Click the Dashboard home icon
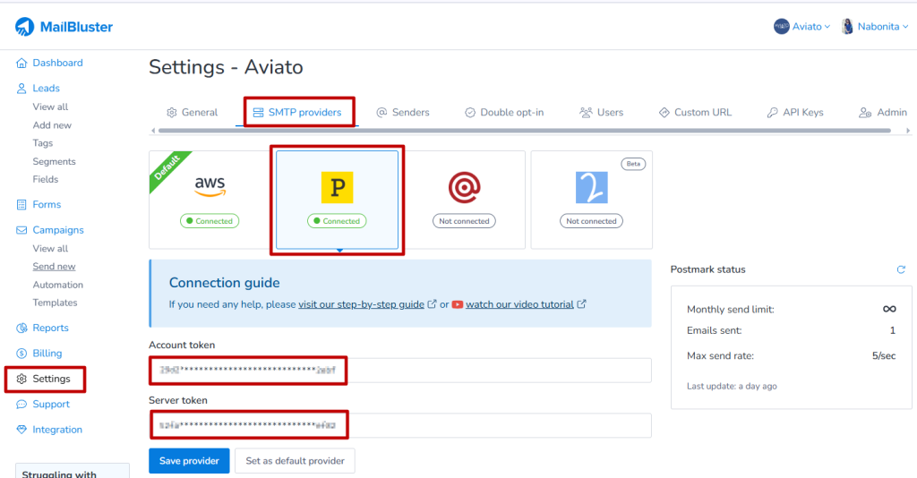Viewport: 917px width, 478px height. pos(21,63)
